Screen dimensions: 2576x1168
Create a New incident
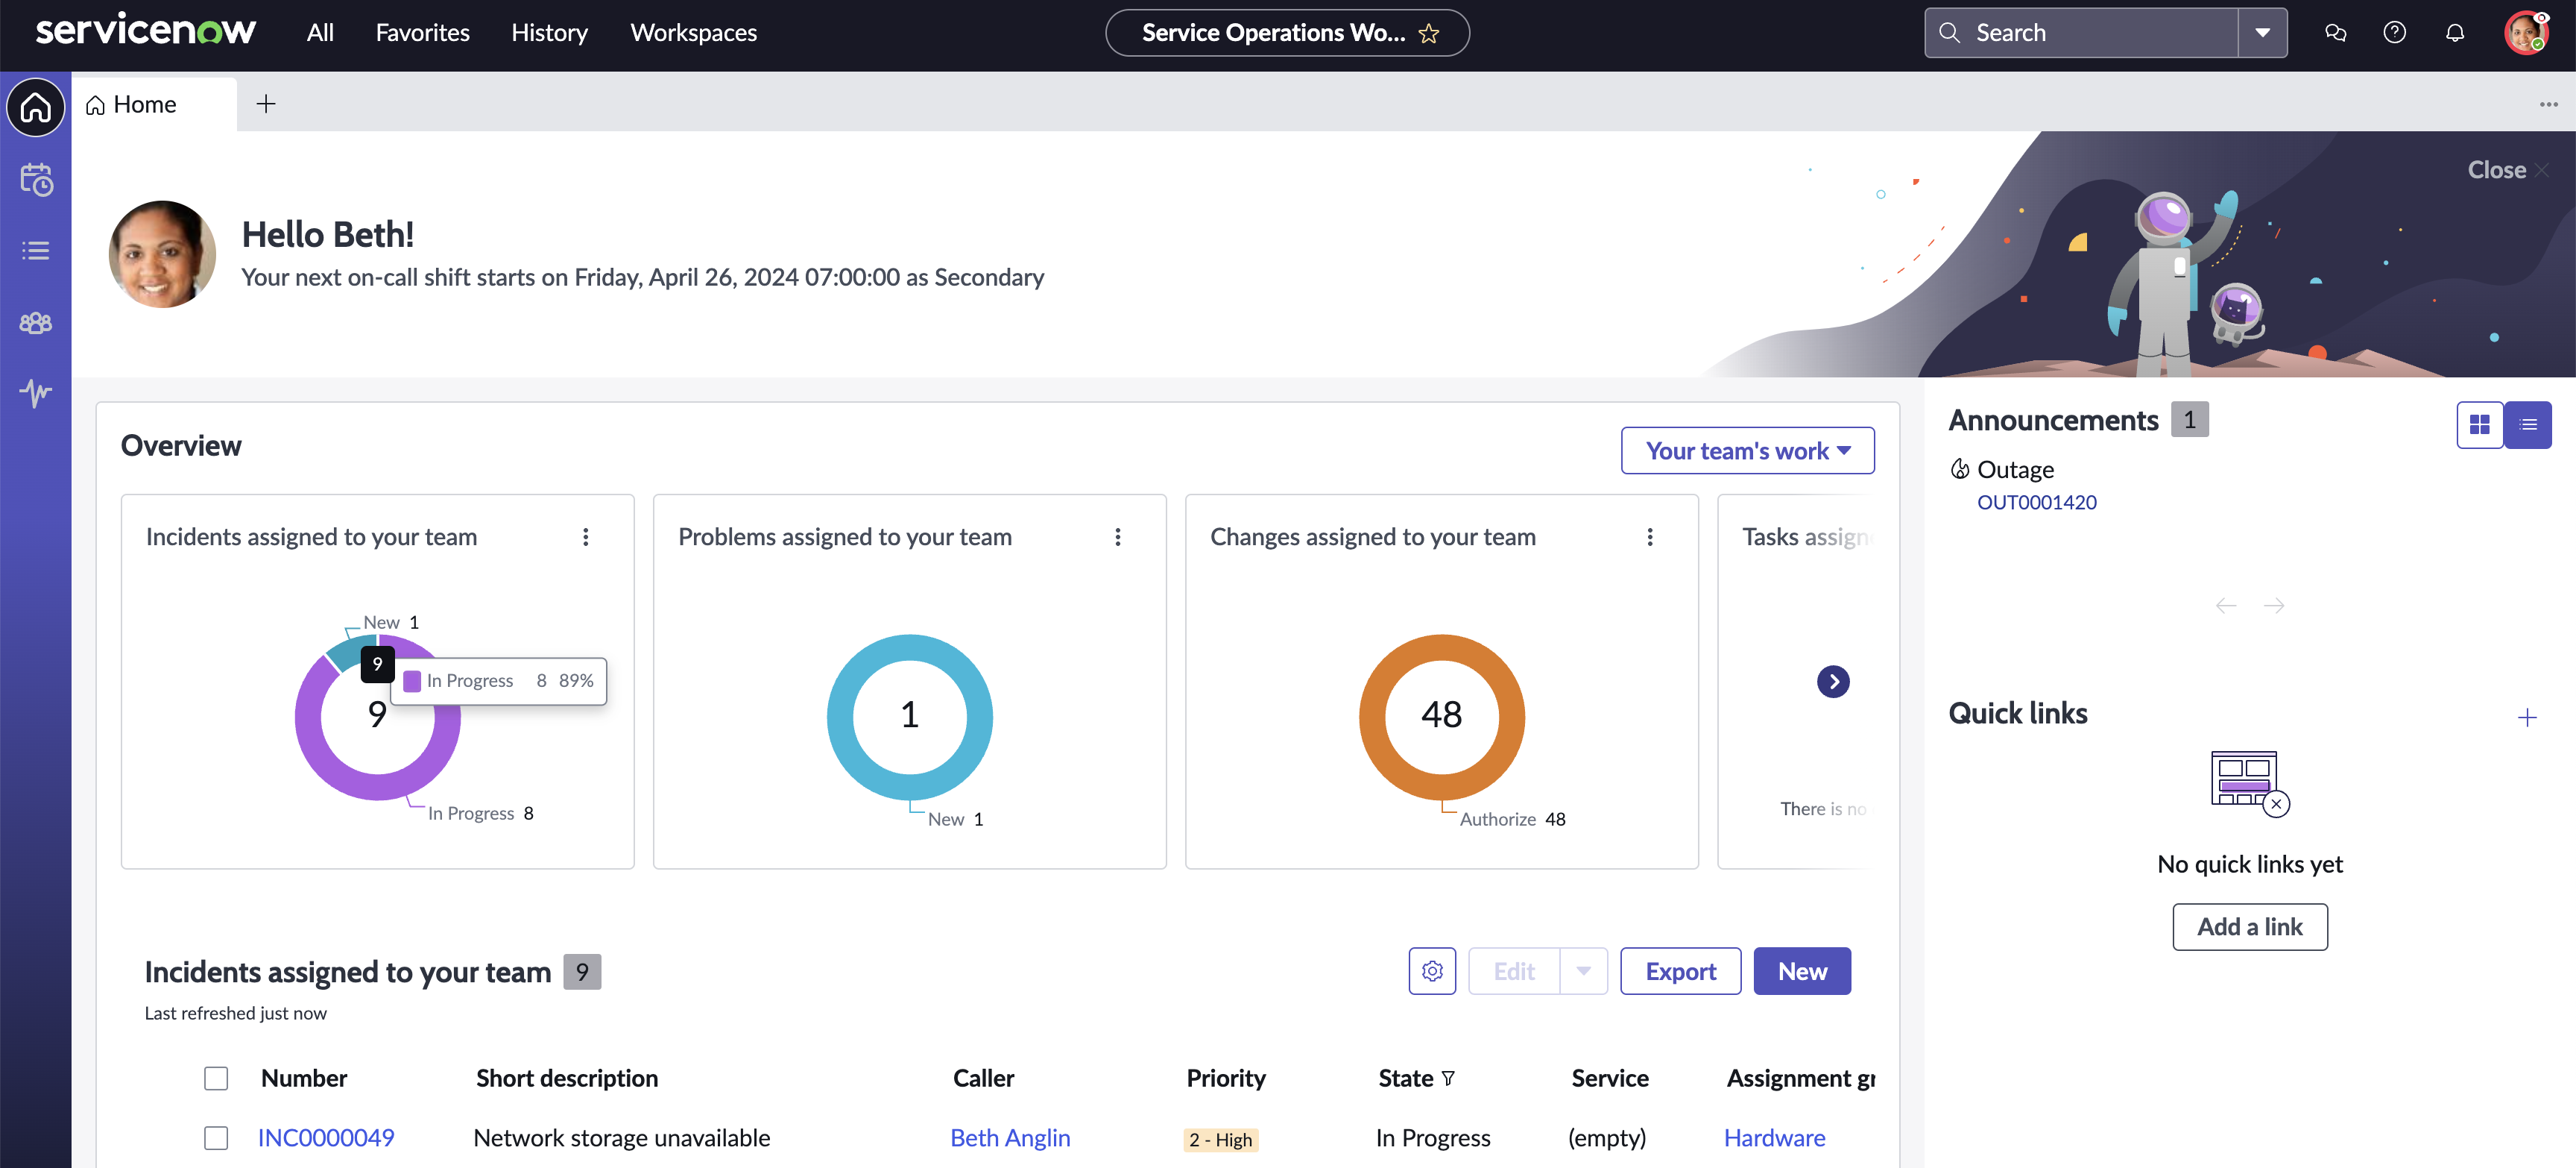click(1802, 971)
